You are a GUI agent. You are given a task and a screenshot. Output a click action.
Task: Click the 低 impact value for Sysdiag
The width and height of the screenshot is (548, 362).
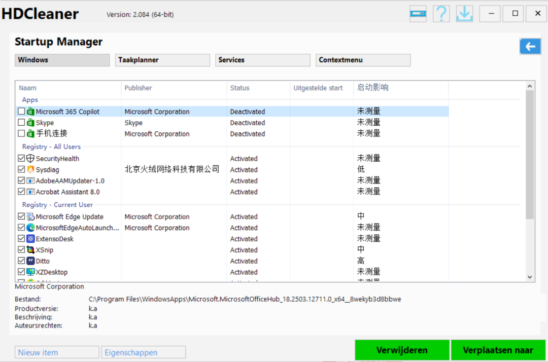361,169
